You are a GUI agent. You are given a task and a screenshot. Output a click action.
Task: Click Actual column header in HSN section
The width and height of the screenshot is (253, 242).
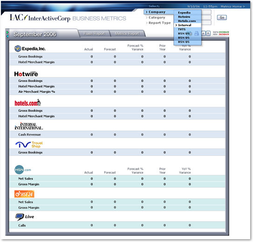(x=88, y=172)
